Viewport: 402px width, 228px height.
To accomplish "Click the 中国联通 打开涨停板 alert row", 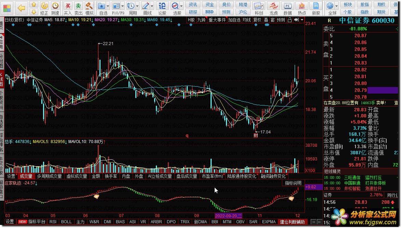I will [x=360, y=183].
